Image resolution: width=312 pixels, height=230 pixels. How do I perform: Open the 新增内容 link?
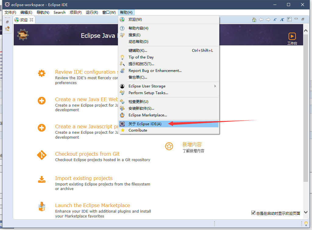[x=192, y=144]
